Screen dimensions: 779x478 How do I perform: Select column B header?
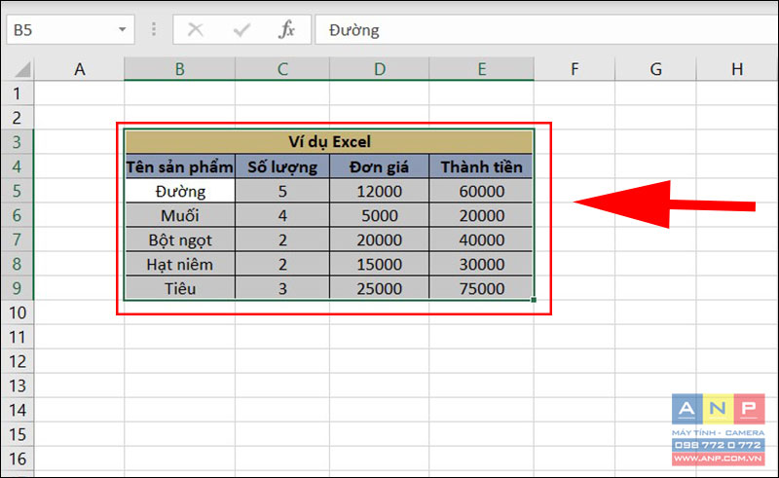pyautogui.click(x=179, y=68)
